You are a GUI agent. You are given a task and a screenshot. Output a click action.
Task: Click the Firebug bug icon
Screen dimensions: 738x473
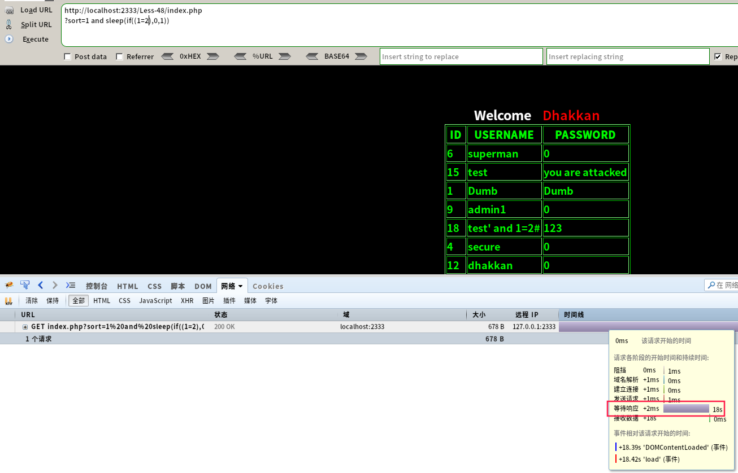[9, 285]
